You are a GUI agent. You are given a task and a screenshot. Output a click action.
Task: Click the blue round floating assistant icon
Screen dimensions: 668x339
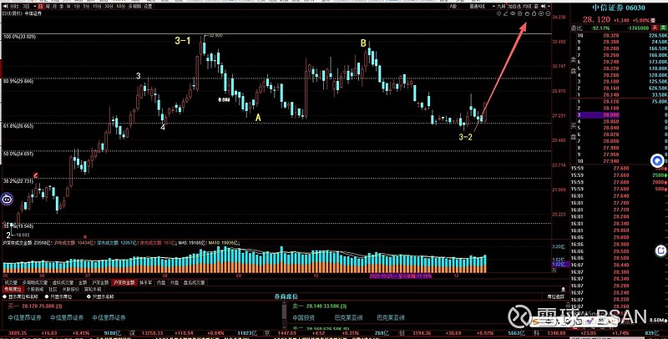(658, 160)
